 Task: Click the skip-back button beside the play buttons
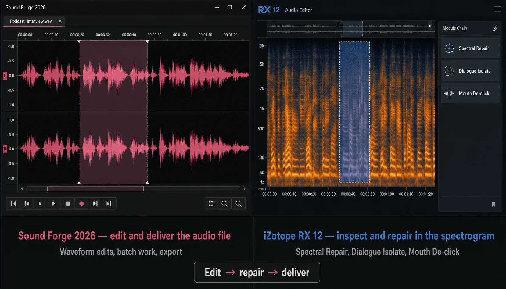click(x=27, y=204)
